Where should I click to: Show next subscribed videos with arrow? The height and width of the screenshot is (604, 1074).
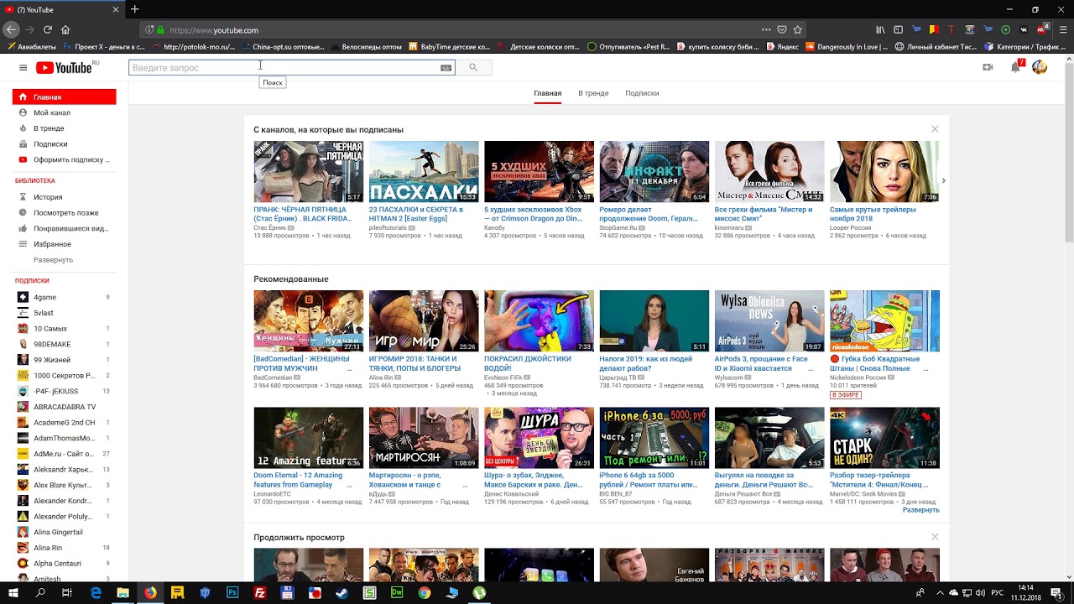[x=943, y=180]
